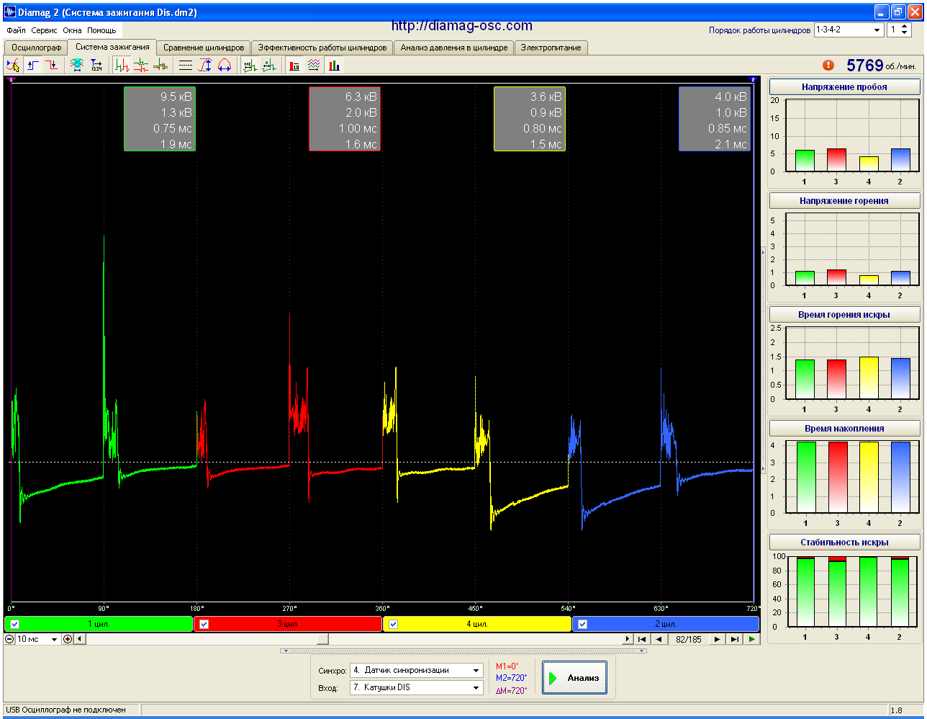Click the MC waveform marker icon
Screen dimensions: 927x719
[x=250, y=65]
